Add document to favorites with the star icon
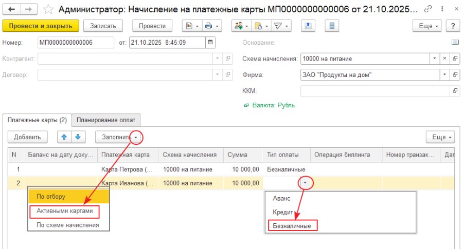Viewport: 463px width, 249px height. (x=48, y=9)
